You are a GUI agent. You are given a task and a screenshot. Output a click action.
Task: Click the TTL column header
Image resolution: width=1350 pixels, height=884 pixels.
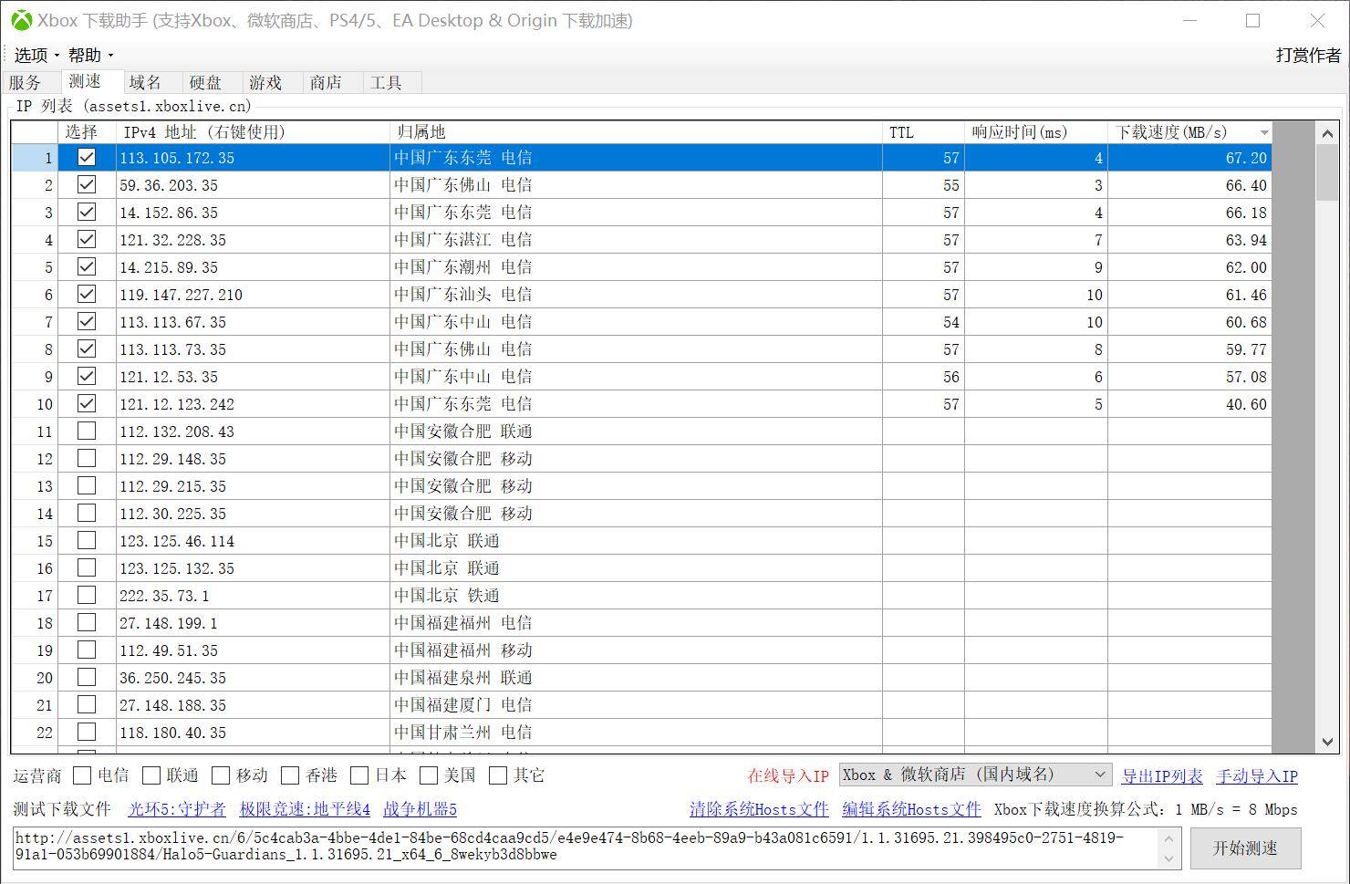coord(923,132)
